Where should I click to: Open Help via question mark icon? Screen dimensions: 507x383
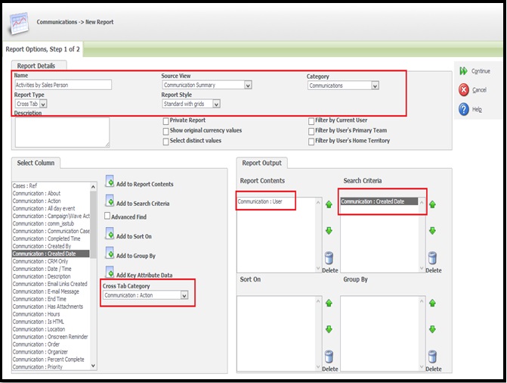[x=462, y=110]
